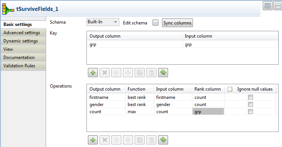Select best rank function in firstname row

[x=140, y=97]
